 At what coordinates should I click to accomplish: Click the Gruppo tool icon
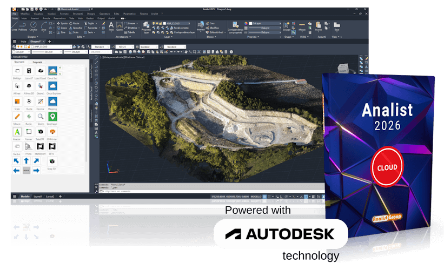(x=287, y=26)
